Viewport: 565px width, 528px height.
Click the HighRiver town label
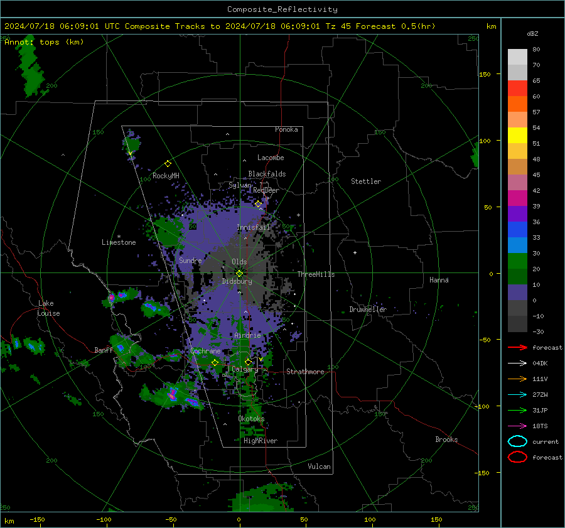click(x=261, y=441)
